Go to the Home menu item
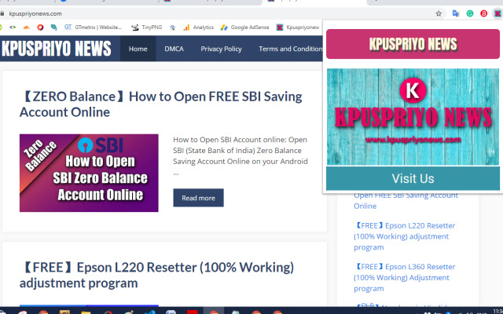The image size is (503, 314). click(138, 49)
